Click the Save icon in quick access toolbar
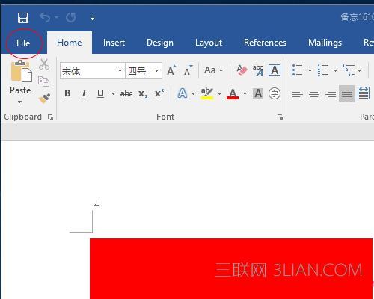This screenshot has width=374, height=299. [23, 18]
